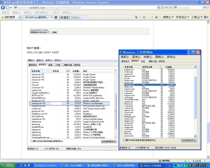Expand the Print options dropdown arrow
210x168 pixels.
pos(160,17)
